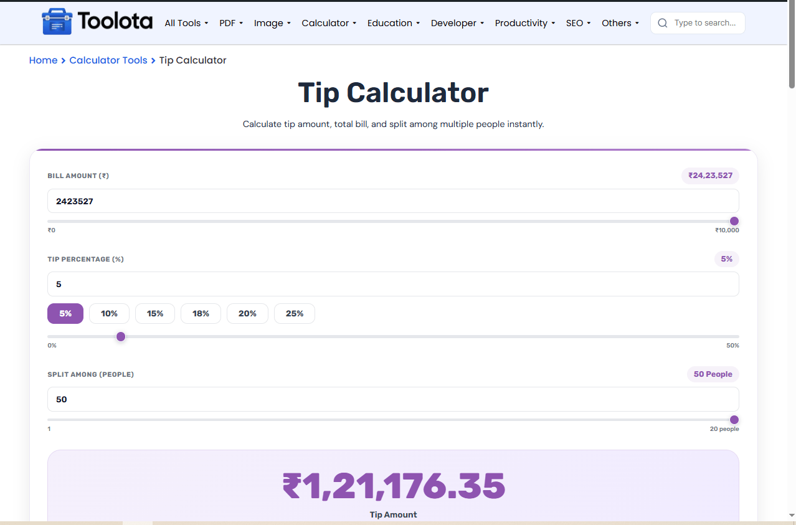The width and height of the screenshot is (796, 525).
Task: Expand the Developer tools menu
Action: [x=458, y=23]
